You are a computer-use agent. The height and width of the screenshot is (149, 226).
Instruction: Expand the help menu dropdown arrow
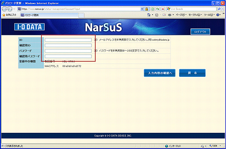coord(220,15)
